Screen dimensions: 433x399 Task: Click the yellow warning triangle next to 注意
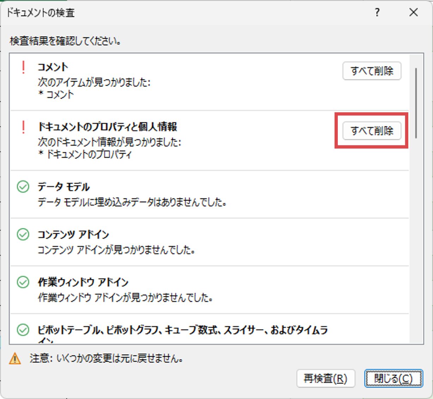pos(15,359)
